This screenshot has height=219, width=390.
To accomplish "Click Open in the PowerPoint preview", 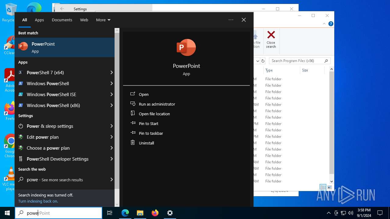I will coord(144,94).
